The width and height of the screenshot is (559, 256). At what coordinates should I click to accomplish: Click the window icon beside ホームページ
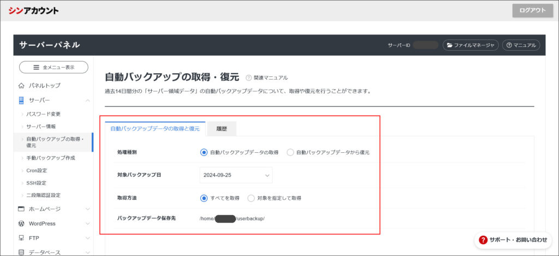21,209
